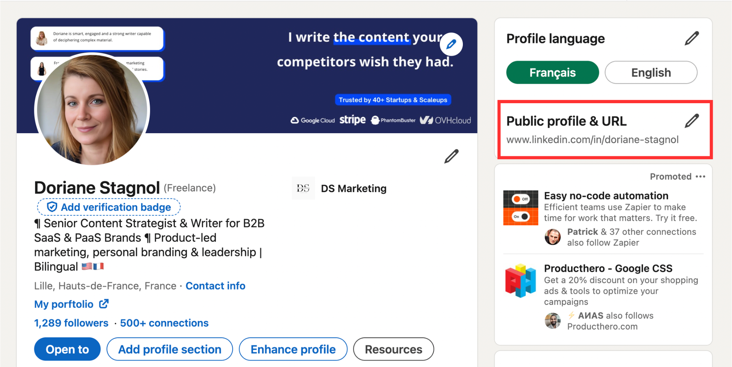Click the pencil icon to edit intro section
The image size is (732, 367).
[451, 156]
